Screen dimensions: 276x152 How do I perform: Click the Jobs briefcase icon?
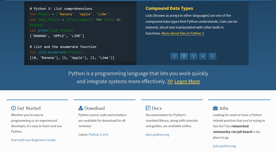click(215, 108)
